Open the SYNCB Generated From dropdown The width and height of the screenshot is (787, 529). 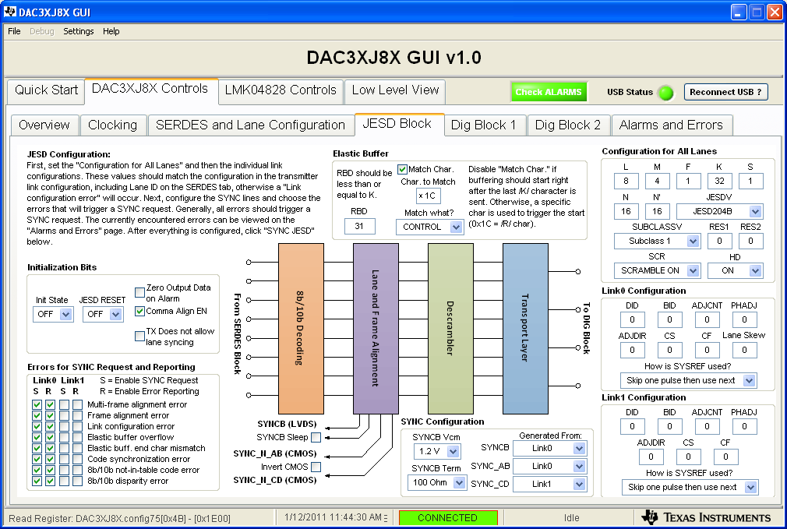(x=549, y=448)
